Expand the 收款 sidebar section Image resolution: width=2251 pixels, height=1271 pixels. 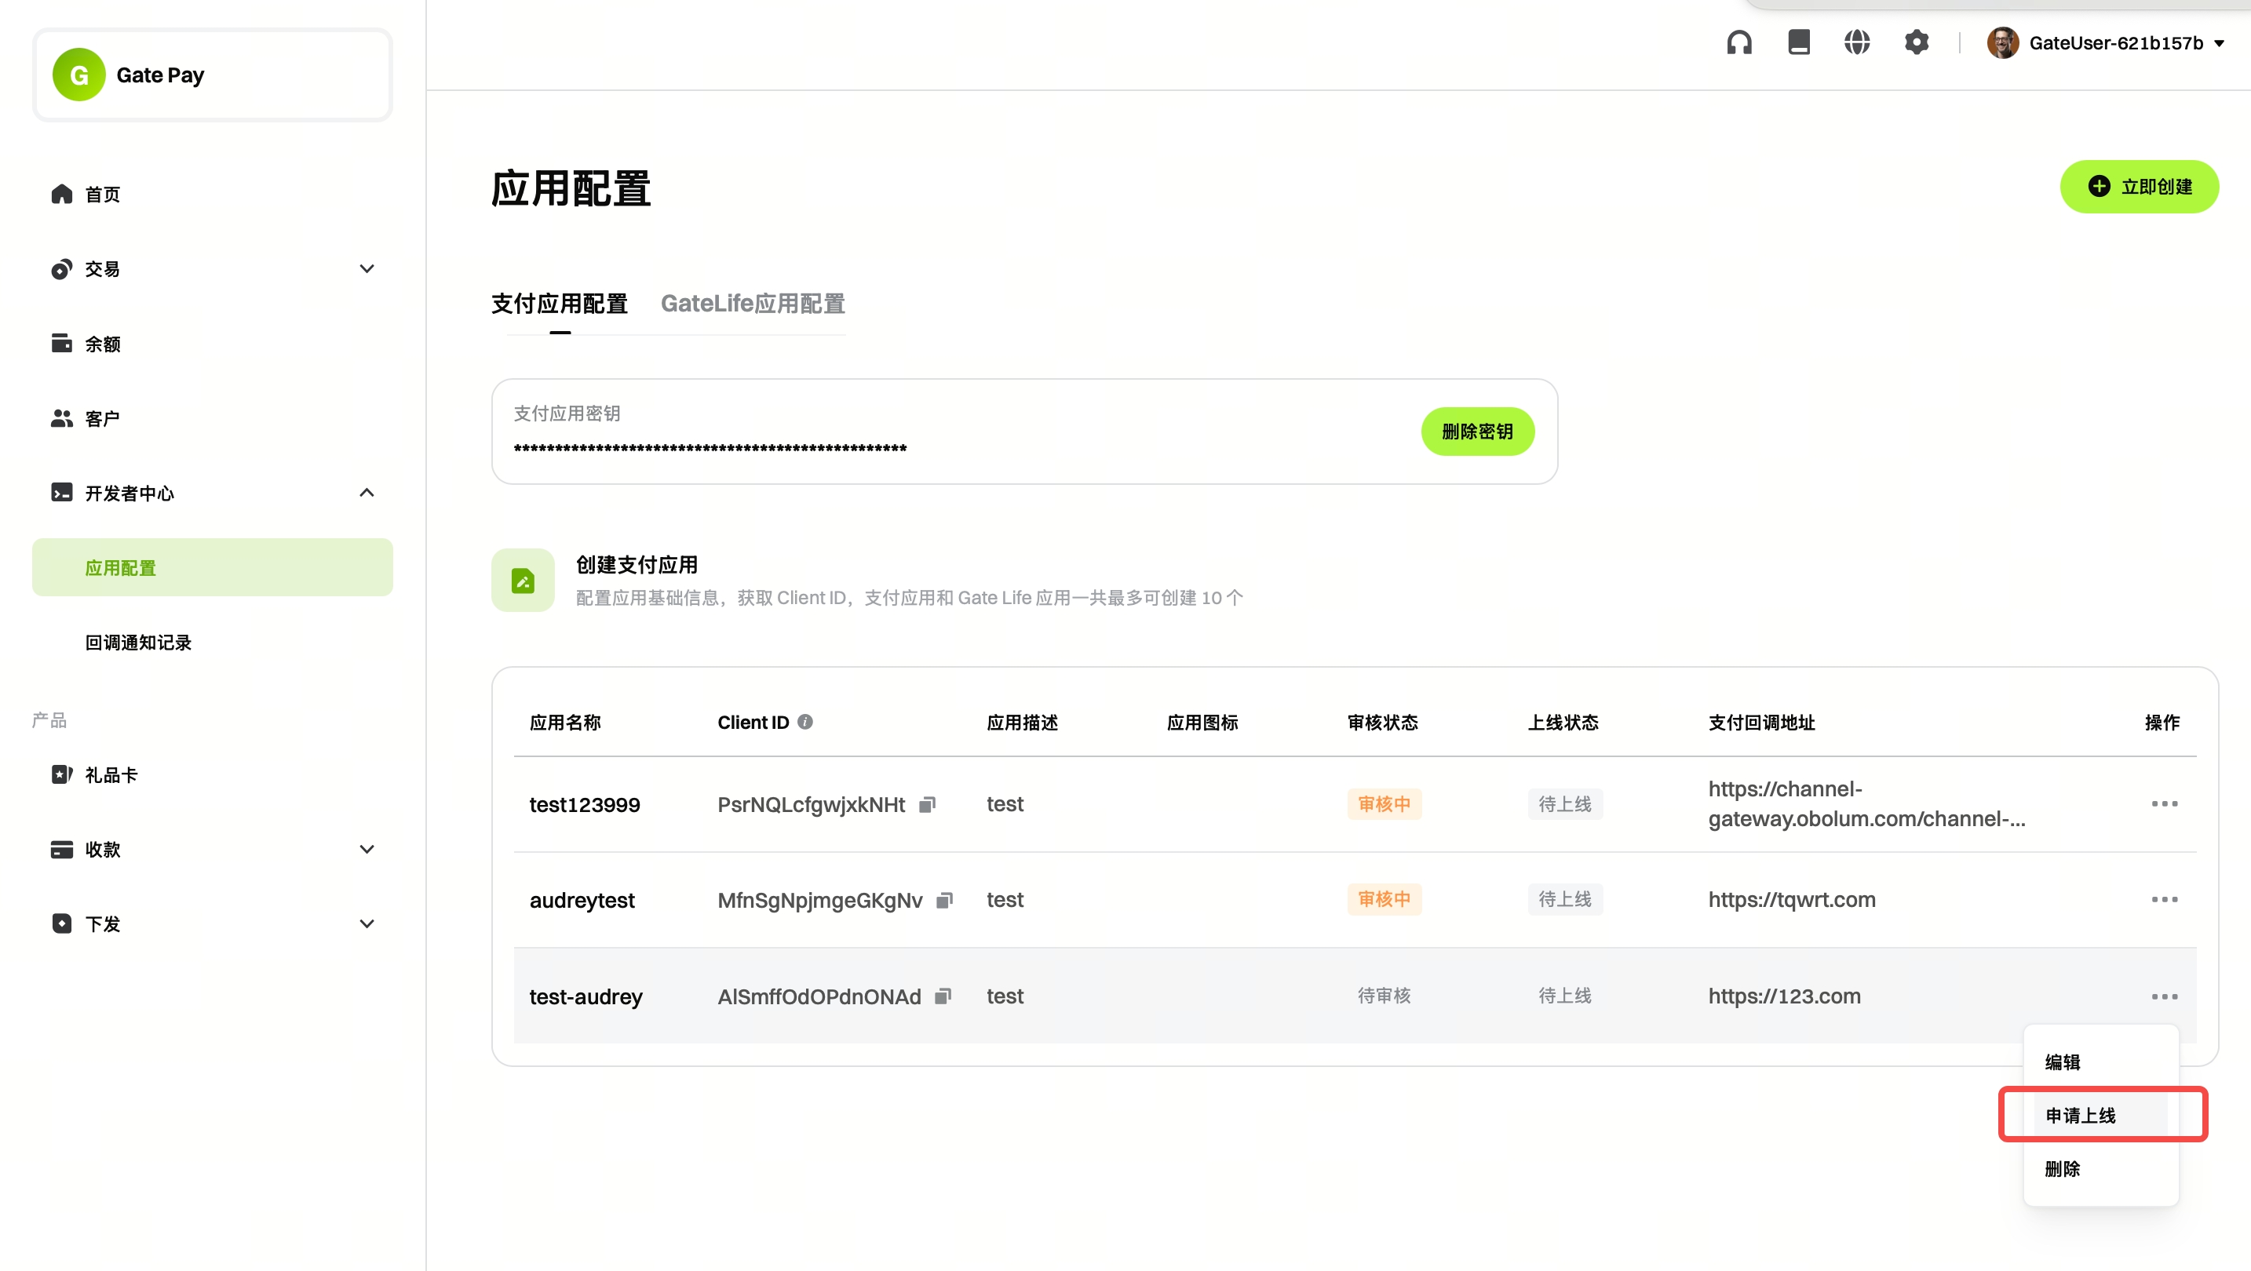click(367, 849)
